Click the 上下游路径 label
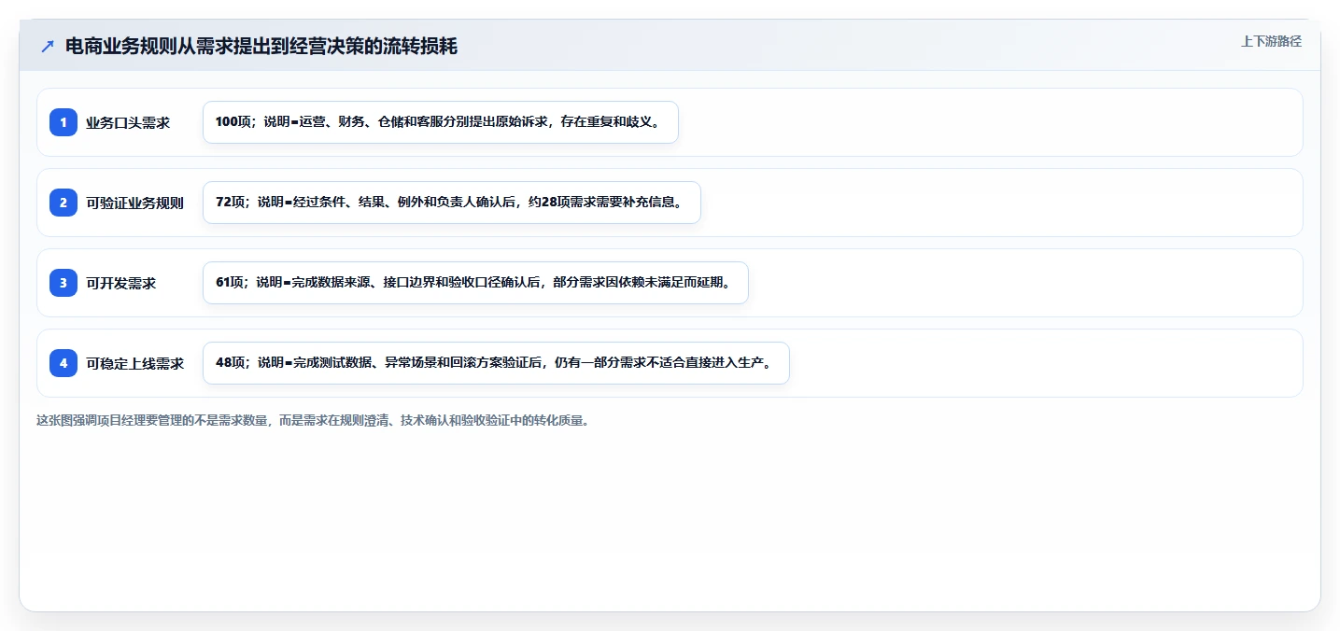 coord(1271,41)
